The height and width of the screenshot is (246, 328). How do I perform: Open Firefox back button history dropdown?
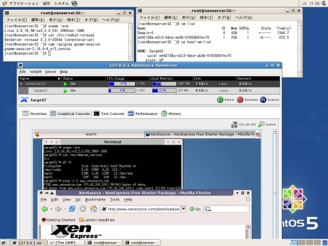tap(51, 209)
